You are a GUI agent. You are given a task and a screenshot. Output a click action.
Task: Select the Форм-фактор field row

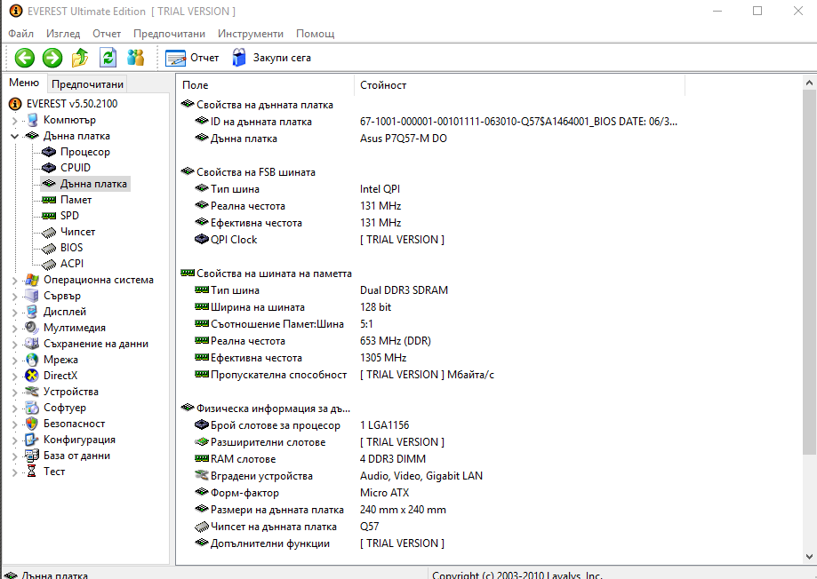[244, 493]
